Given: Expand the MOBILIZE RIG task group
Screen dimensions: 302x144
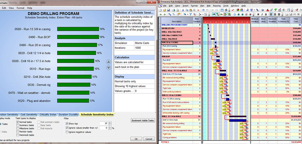Looking at the screenshot, I should pyautogui.click(x=160, y=28).
